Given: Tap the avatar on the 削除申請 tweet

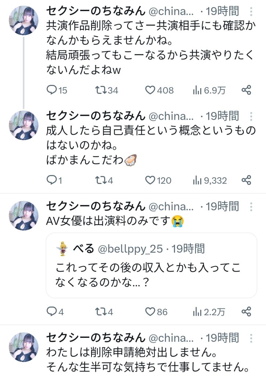Looking at the screenshot, I should click(23, 347).
